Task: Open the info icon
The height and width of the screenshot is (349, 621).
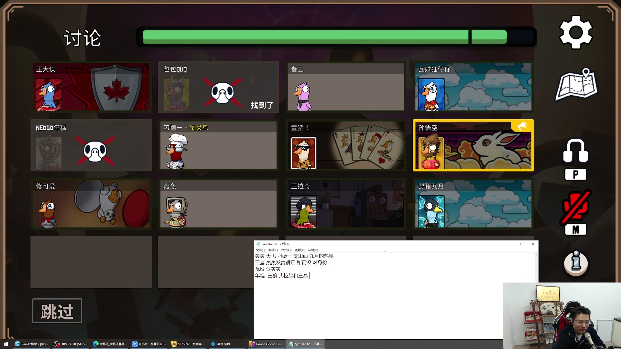Action: click(576, 263)
